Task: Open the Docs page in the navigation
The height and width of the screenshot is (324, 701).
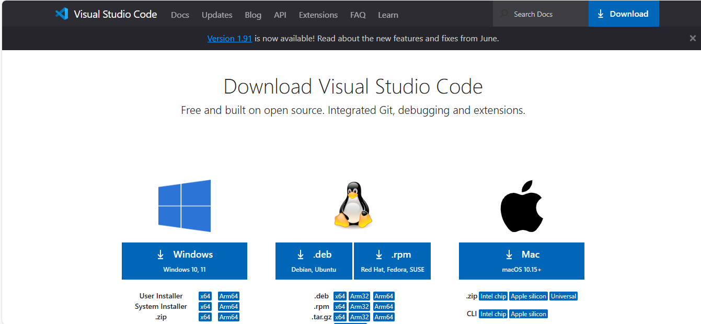Action: coord(180,15)
